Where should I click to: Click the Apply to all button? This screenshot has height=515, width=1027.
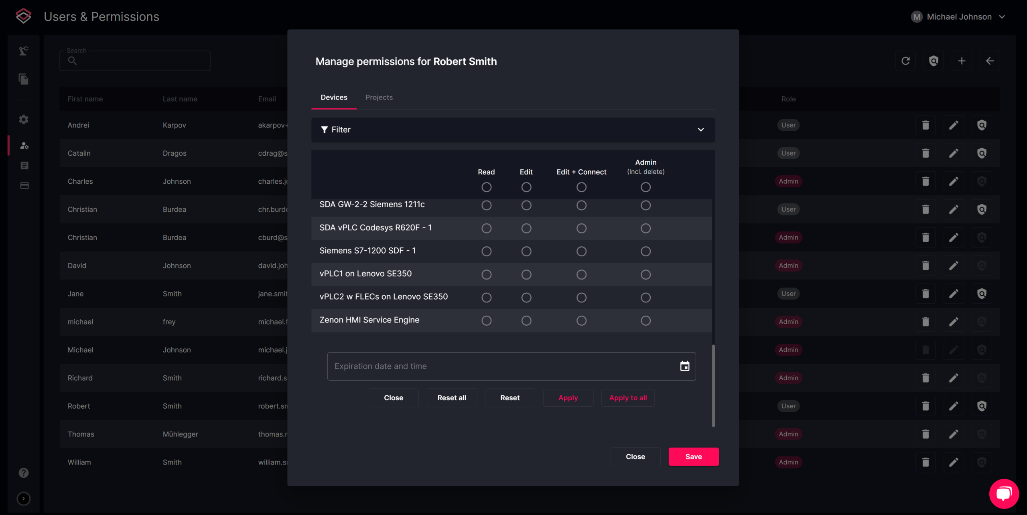pyautogui.click(x=628, y=397)
